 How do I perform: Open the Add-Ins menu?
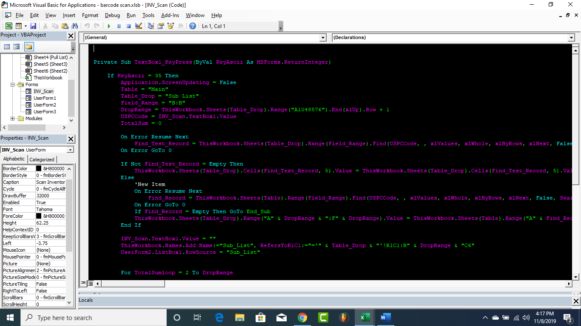click(170, 15)
